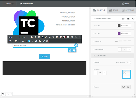Toggle bold formatting in text toolbar

[x=32, y=37]
